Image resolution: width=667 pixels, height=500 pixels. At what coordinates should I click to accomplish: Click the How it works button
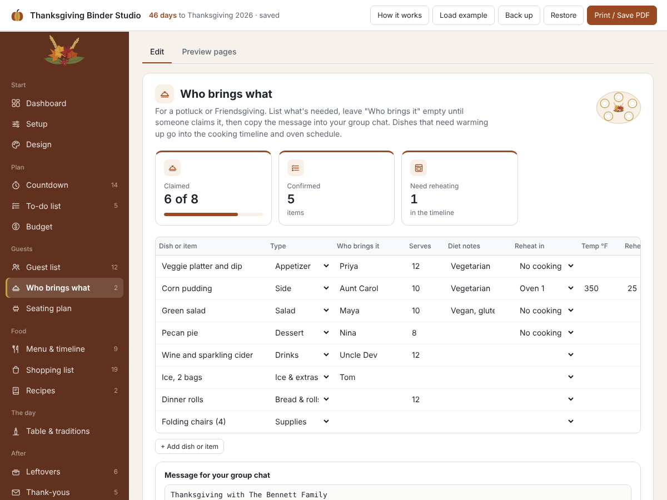tap(400, 16)
